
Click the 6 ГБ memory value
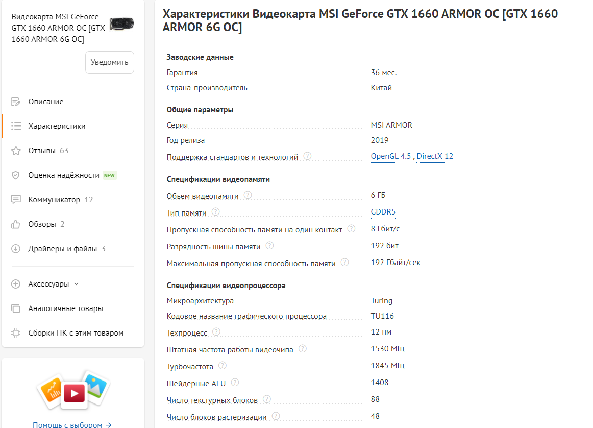pos(378,195)
